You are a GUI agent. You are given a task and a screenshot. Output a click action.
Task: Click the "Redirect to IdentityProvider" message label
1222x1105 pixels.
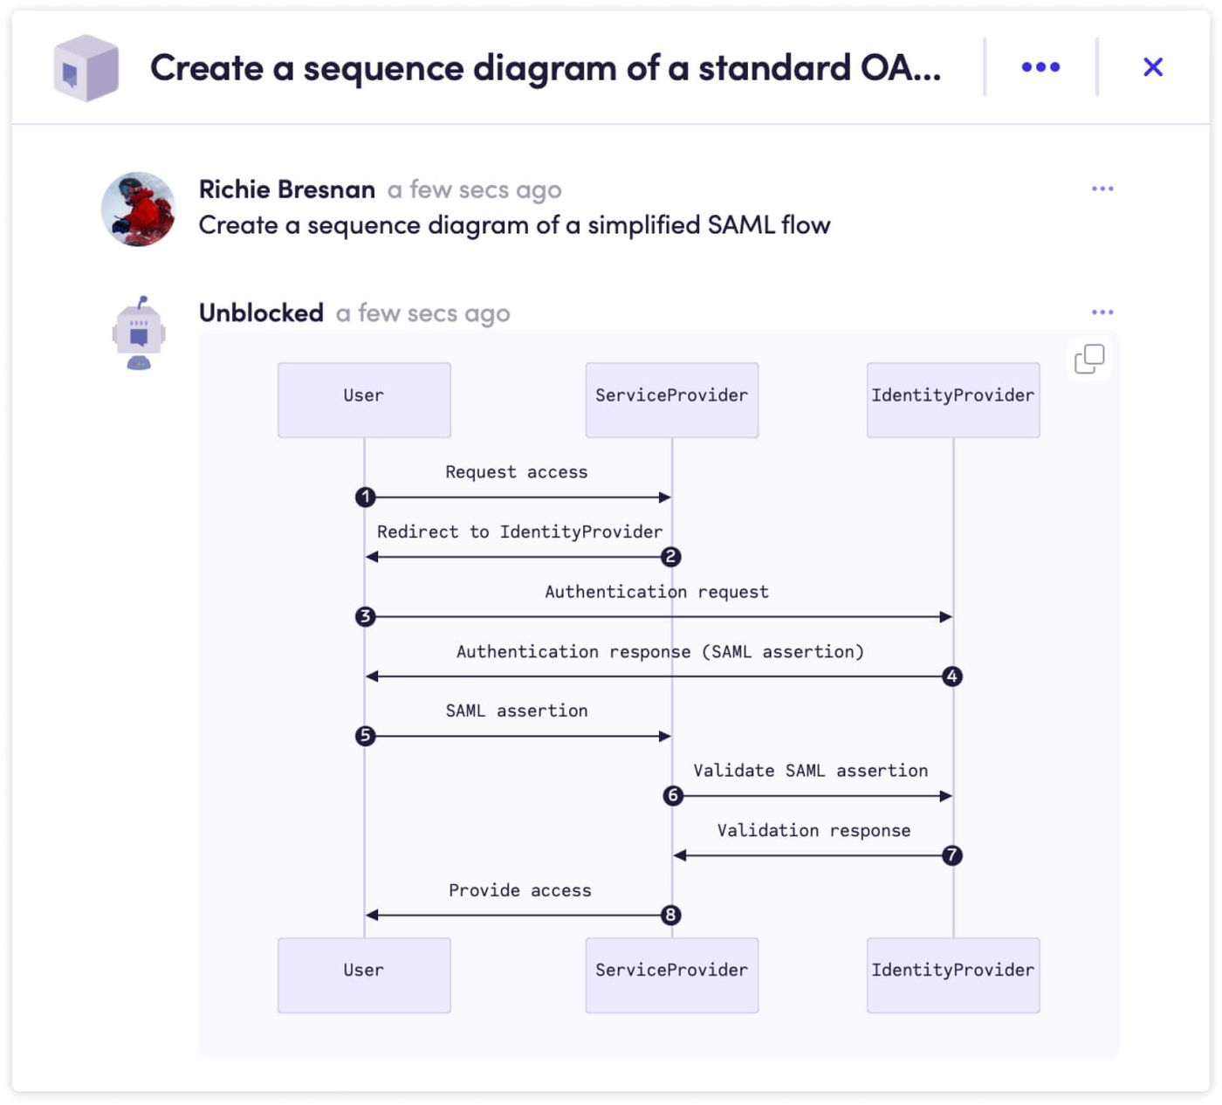[519, 532]
